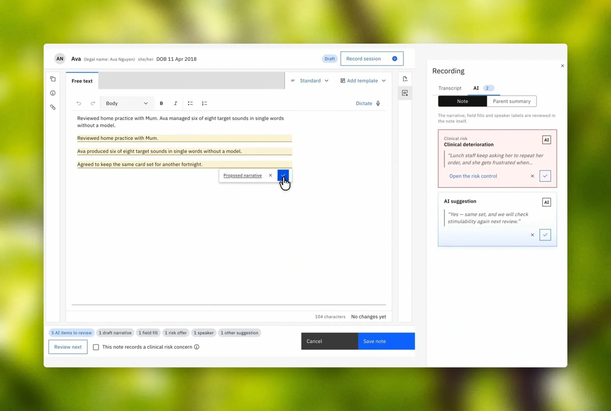The width and height of the screenshot is (611, 411).
Task: Select the AI tab in Recording panel
Action: click(484, 88)
